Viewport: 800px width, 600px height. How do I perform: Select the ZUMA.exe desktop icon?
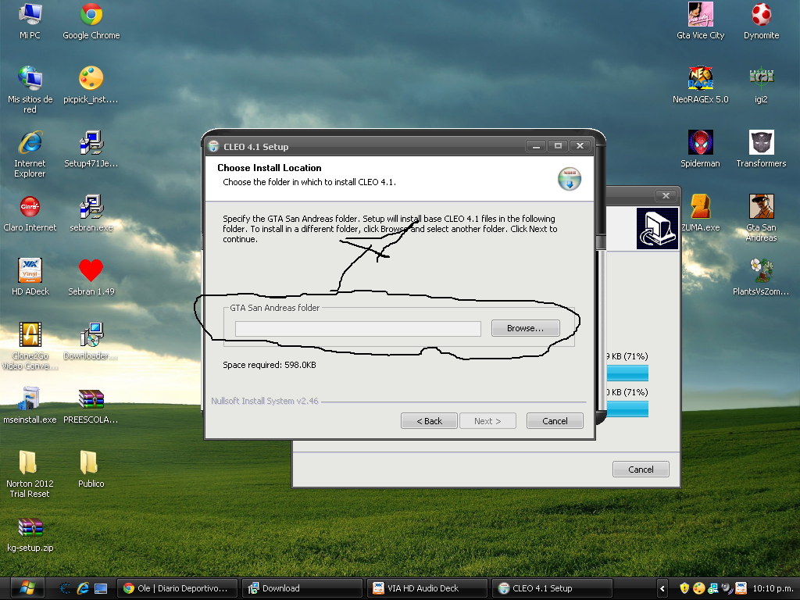coord(701,212)
